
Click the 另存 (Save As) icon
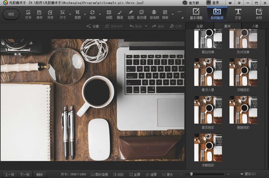50,14
